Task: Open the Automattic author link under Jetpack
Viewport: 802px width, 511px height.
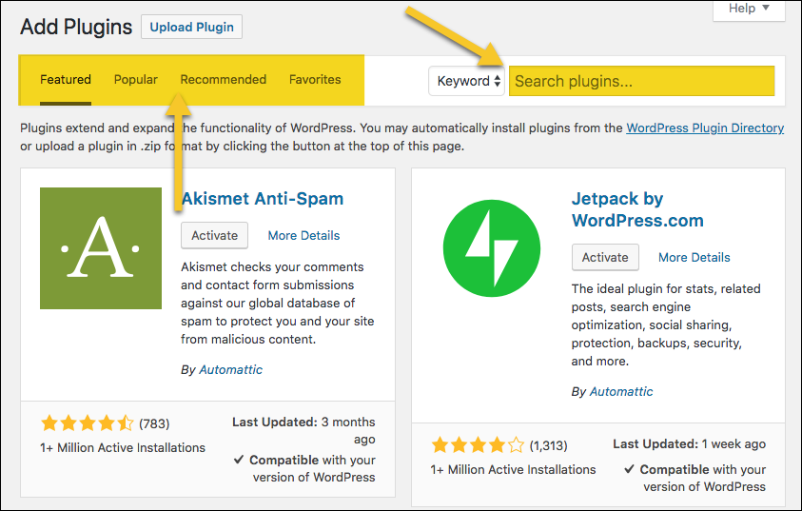Action: coord(621,391)
